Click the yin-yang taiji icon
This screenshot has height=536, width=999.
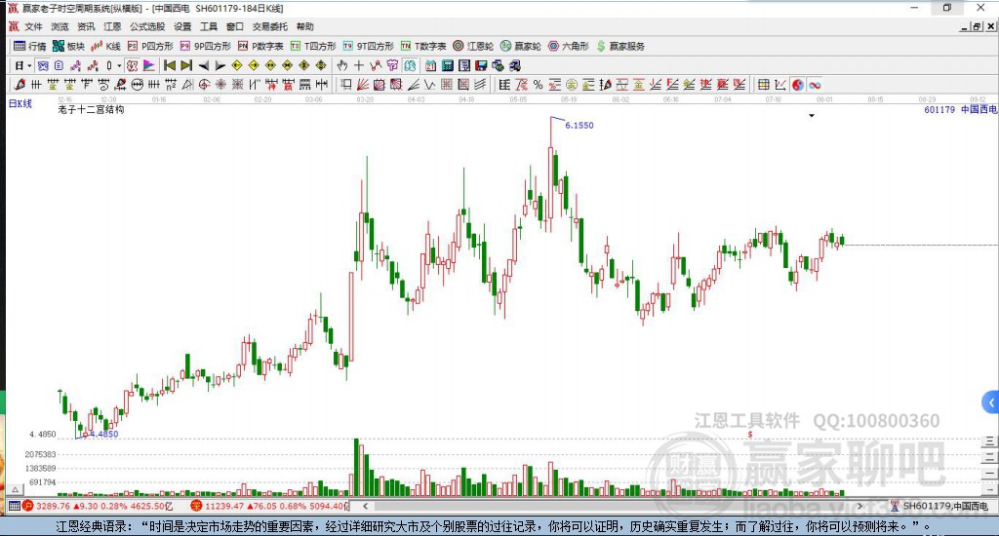(798, 85)
